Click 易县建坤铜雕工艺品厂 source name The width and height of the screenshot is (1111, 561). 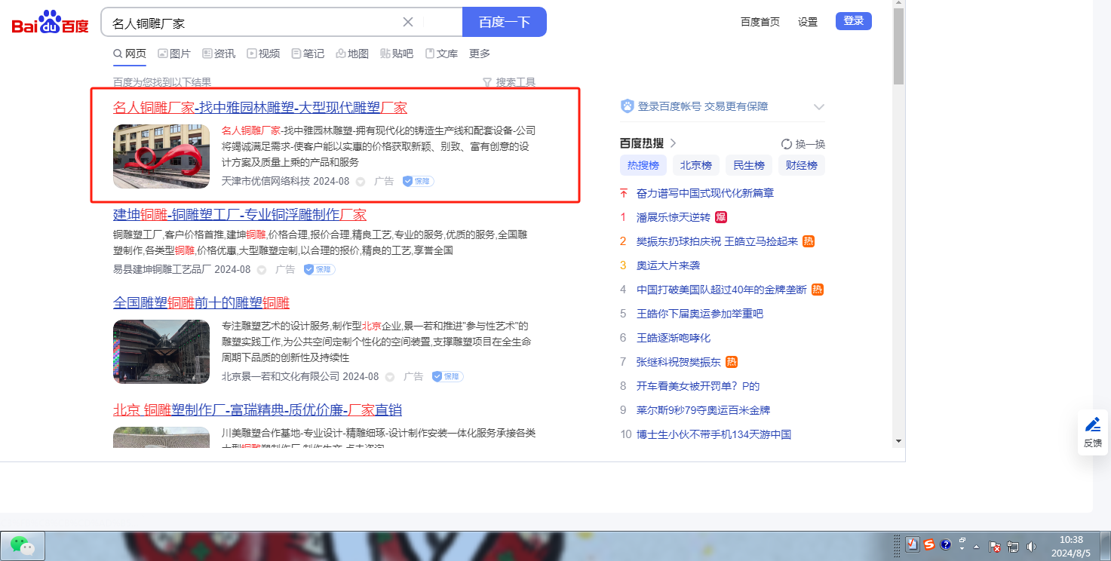tap(162, 269)
